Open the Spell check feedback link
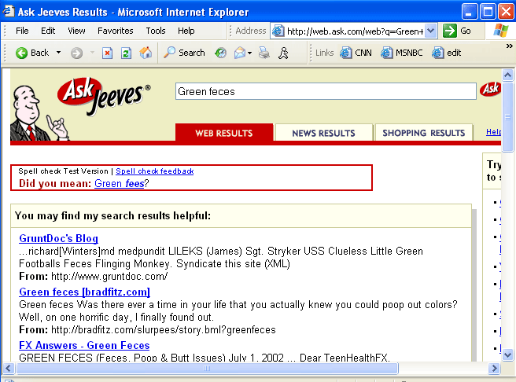This screenshot has height=382, width=516. pyautogui.click(x=155, y=171)
